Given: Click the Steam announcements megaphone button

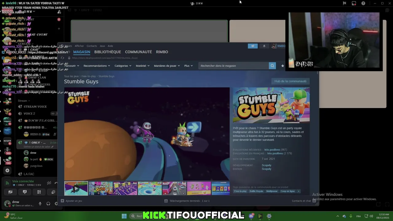Looking at the screenshot, I should [253, 46].
